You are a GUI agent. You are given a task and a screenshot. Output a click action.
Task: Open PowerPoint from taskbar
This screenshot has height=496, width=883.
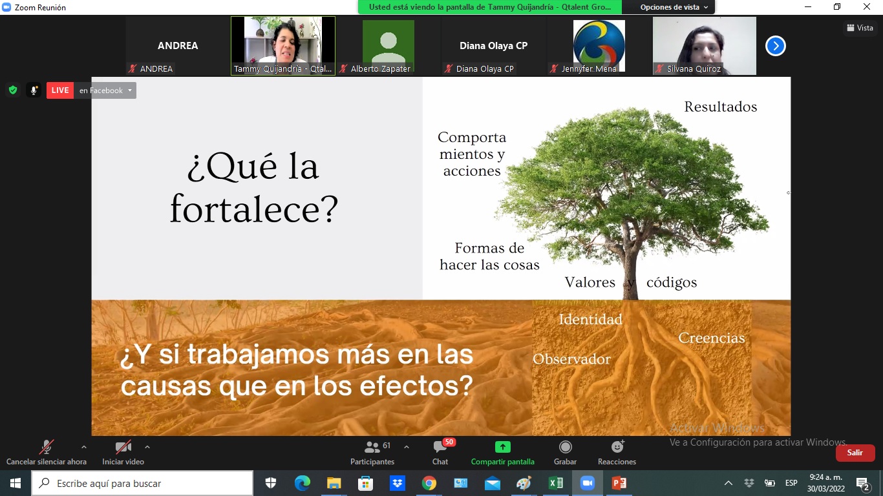pyautogui.click(x=619, y=483)
